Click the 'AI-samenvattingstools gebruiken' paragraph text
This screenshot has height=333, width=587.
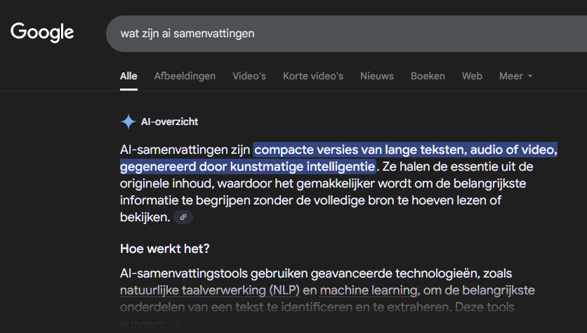(x=211, y=272)
